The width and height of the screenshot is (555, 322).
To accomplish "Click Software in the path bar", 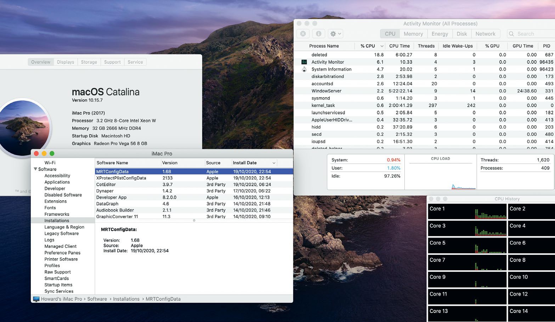I will [x=97, y=299].
